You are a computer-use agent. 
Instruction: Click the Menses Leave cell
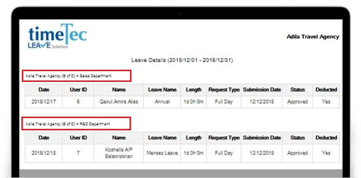[x=162, y=153]
